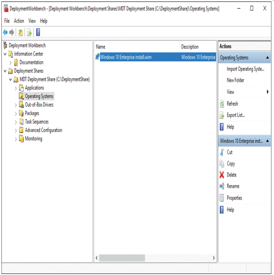Viewport: 274px width, 275px height.
Task: Expand the Documentation tree node
Action: (x=10, y=63)
